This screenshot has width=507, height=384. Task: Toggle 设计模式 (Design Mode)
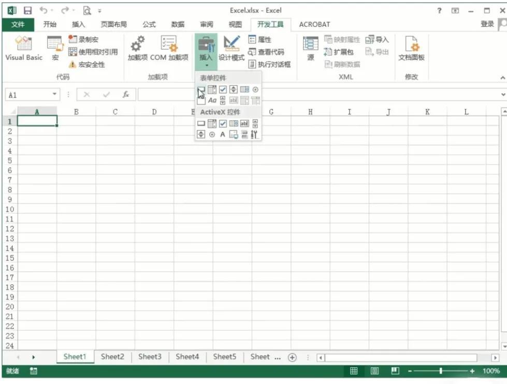pos(231,49)
